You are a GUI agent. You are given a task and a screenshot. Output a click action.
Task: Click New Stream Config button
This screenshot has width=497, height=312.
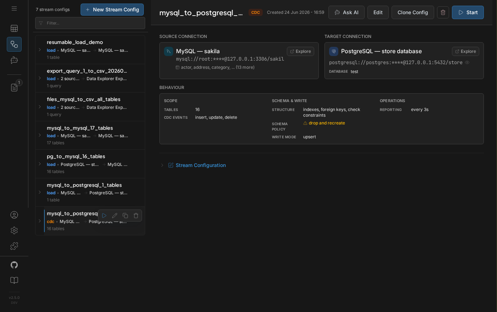point(112,10)
